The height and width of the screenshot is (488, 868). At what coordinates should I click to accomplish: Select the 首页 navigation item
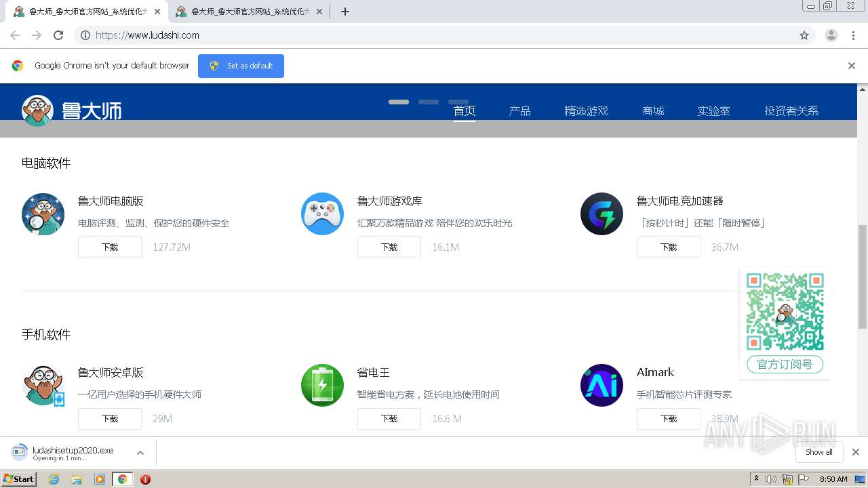(465, 111)
